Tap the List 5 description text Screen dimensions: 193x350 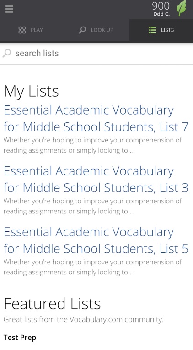[x=93, y=267]
